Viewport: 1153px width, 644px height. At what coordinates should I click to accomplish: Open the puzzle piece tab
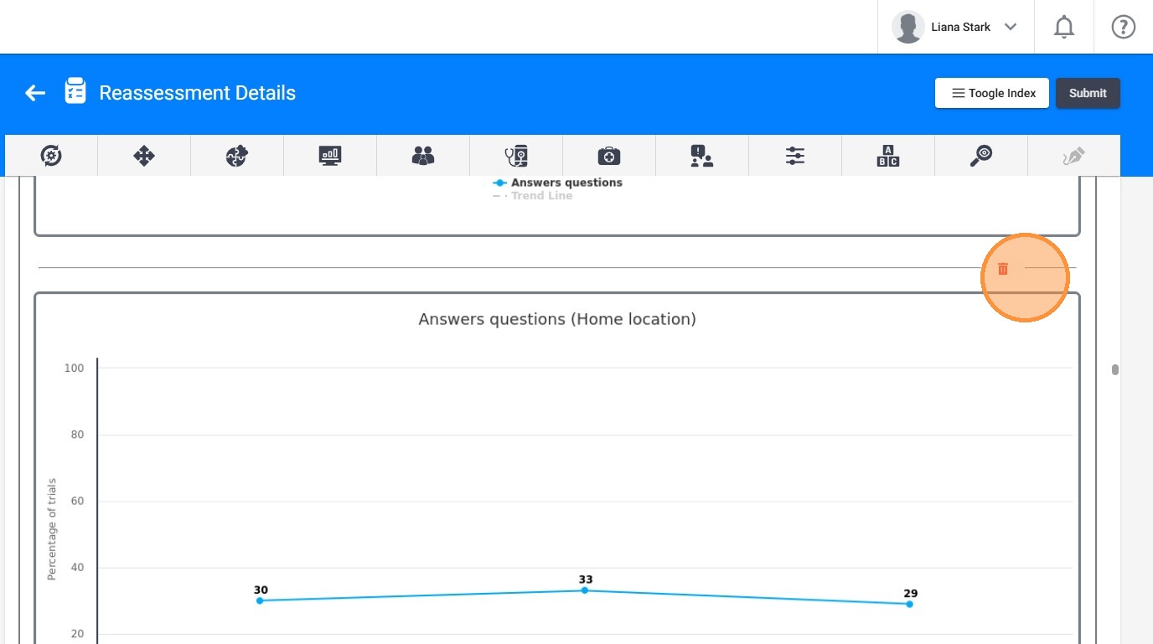(237, 155)
